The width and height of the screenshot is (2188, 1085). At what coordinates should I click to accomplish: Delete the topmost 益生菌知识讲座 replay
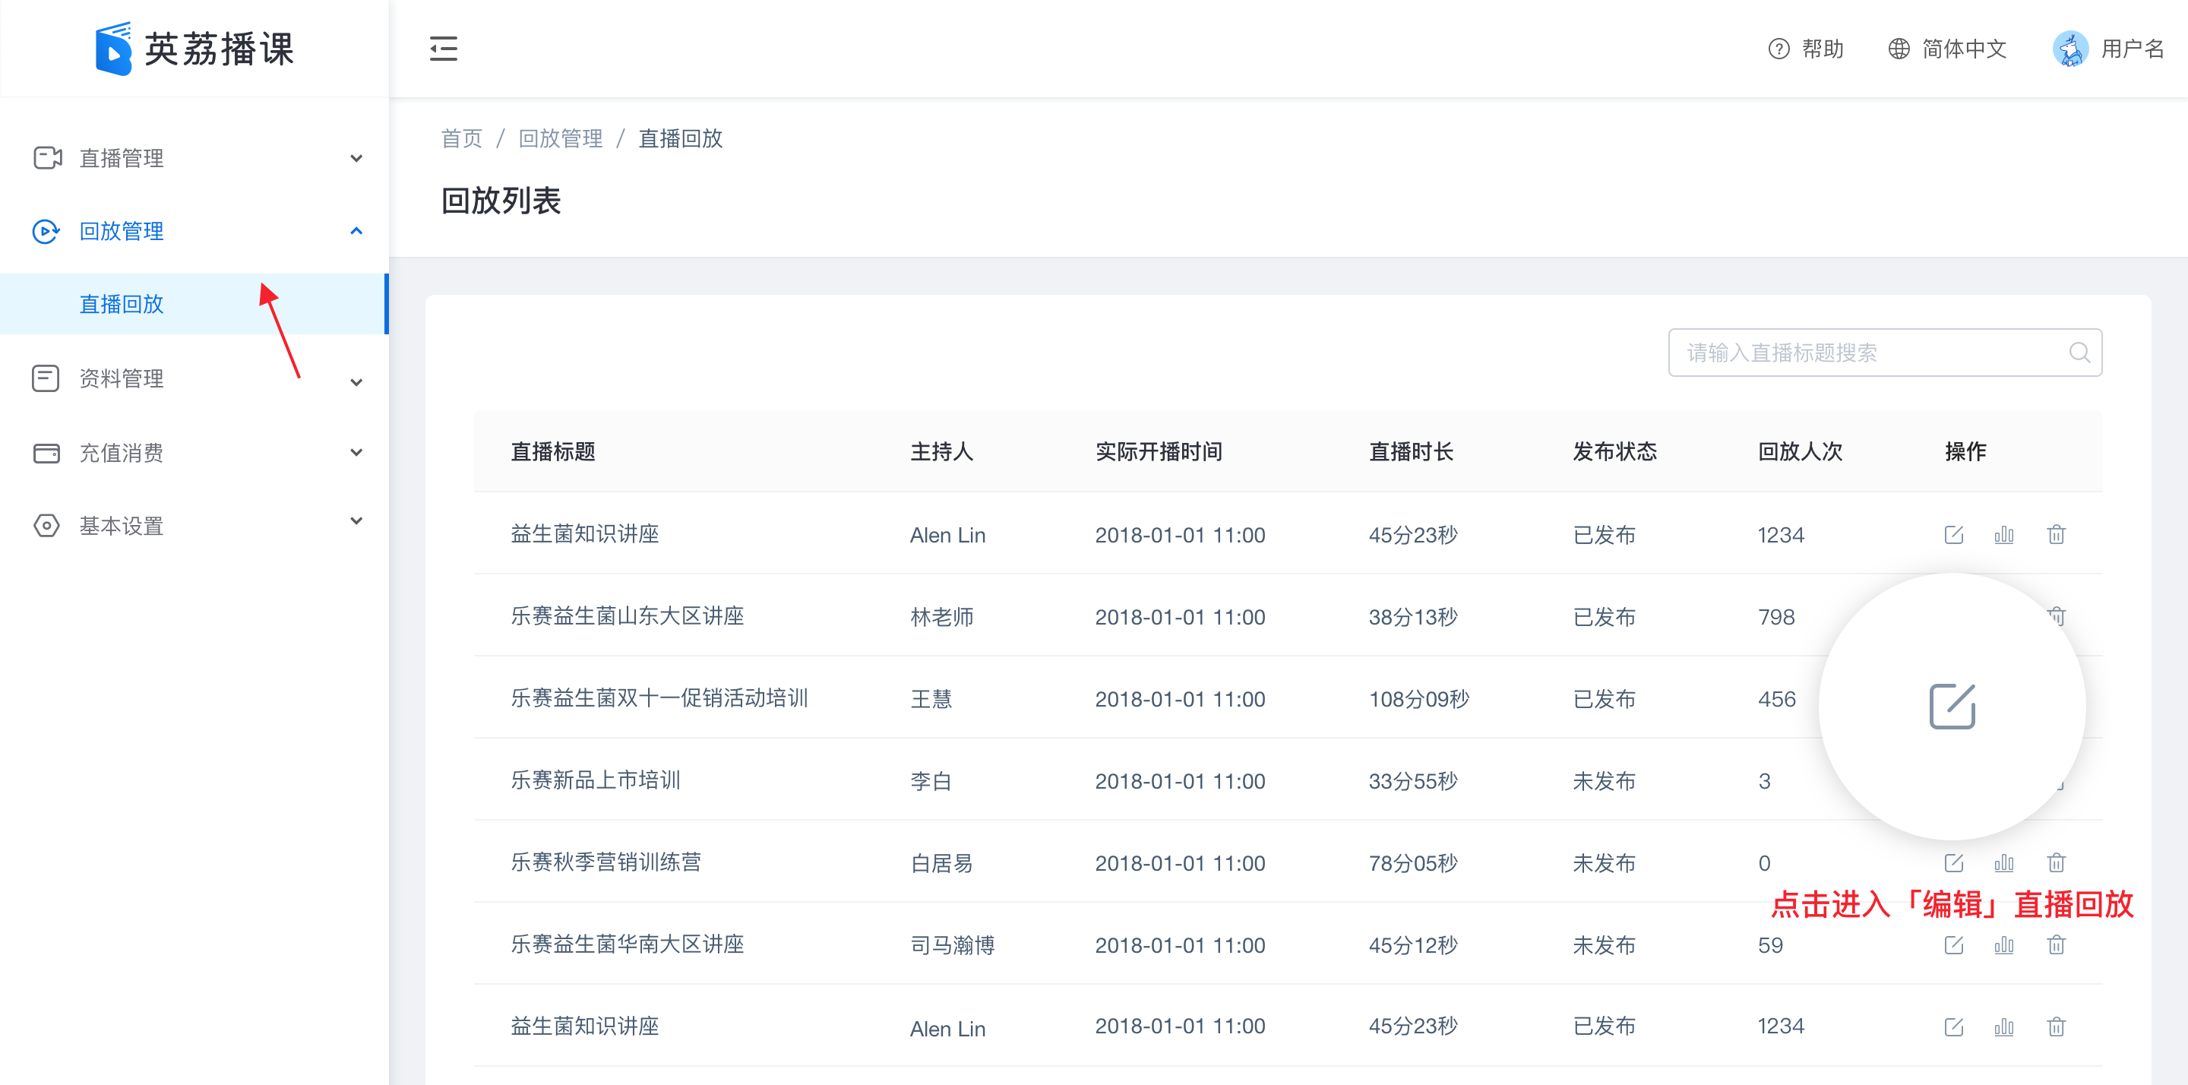2057,534
